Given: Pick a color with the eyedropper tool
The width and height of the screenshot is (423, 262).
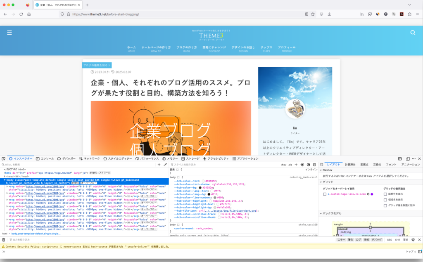Looking at the screenshot, I should pos(165,165).
